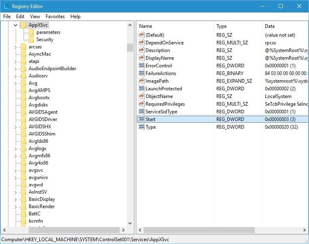Screen dimensions: 309x244
Task: Click the AudioEndpointBuilder folder icon
Action: tap(23, 69)
